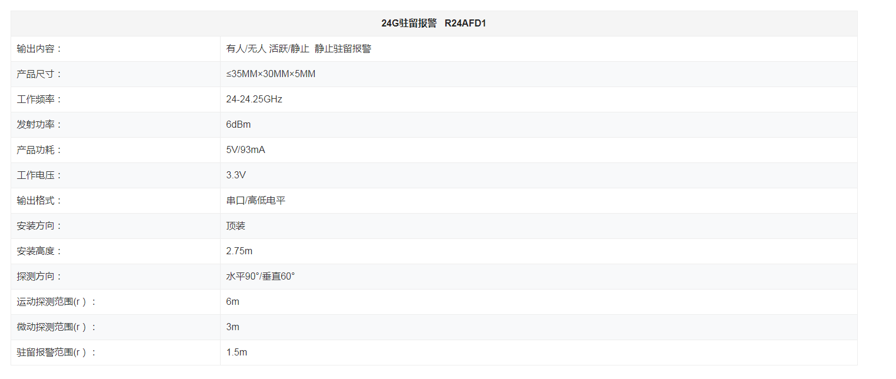This screenshot has width=896, height=379.
Task: Select the value '水平90°/垂直60°'
Action: tap(260, 277)
